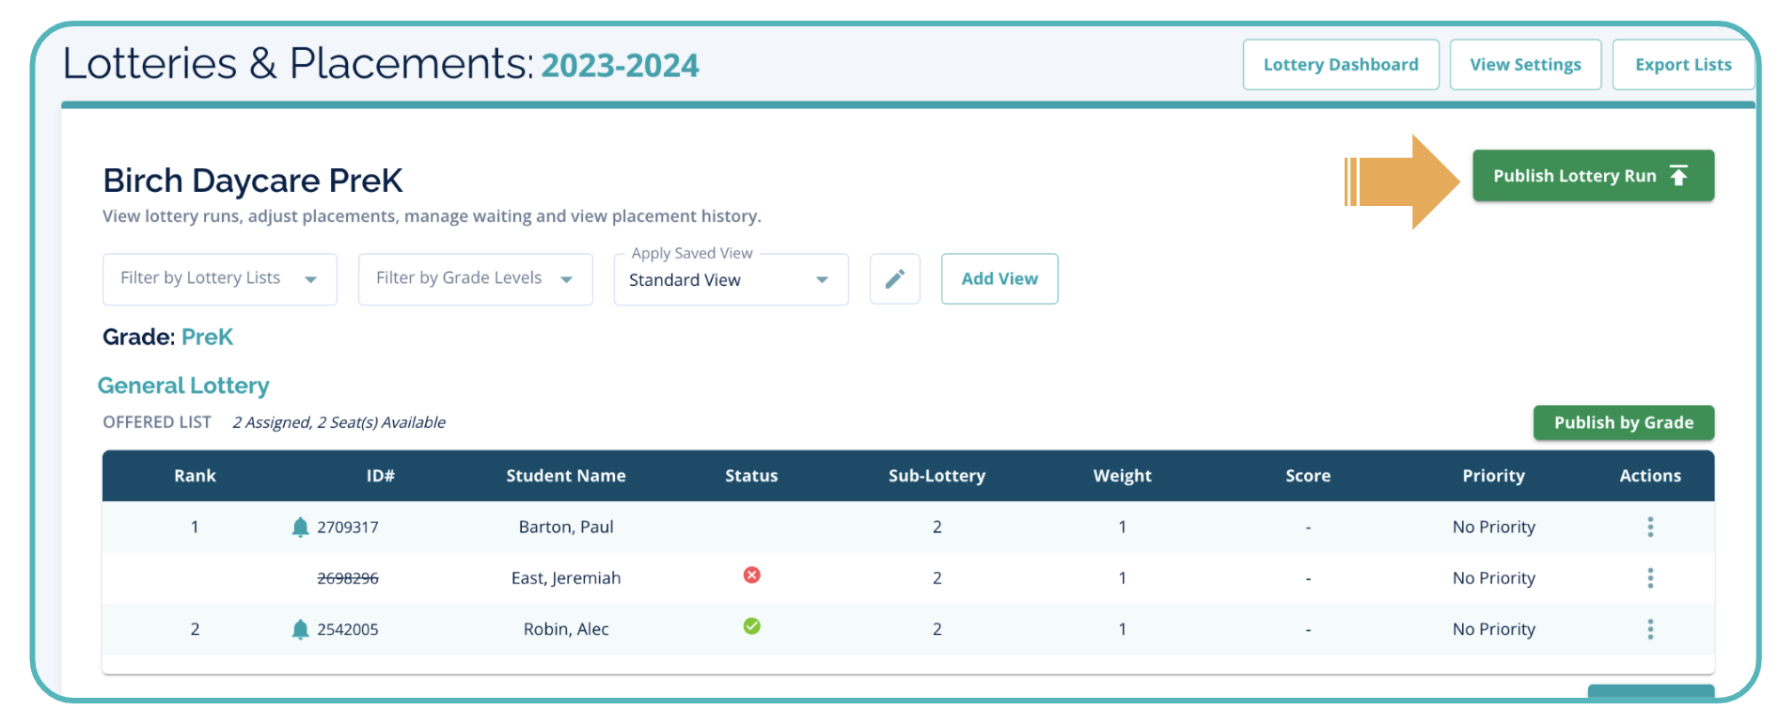Click the pencil edit view icon
Image resolution: width=1779 pixels, height=726 pixels.
(894, 278)
